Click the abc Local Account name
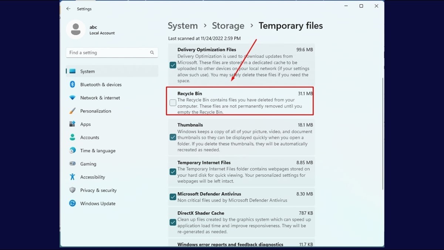Viewport: 444px width, 250px height. (x=102, y=30)
